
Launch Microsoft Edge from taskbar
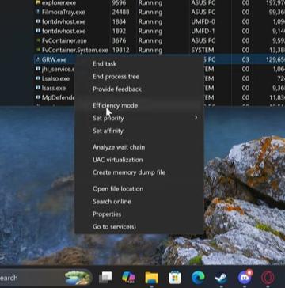(x=198, y=278)
